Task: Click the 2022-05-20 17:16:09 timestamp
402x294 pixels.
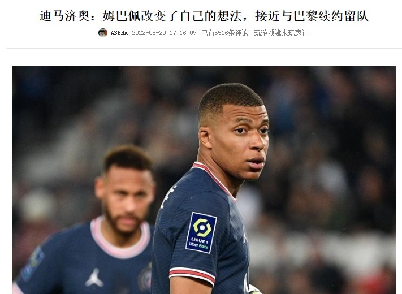Action: point(164,33)
